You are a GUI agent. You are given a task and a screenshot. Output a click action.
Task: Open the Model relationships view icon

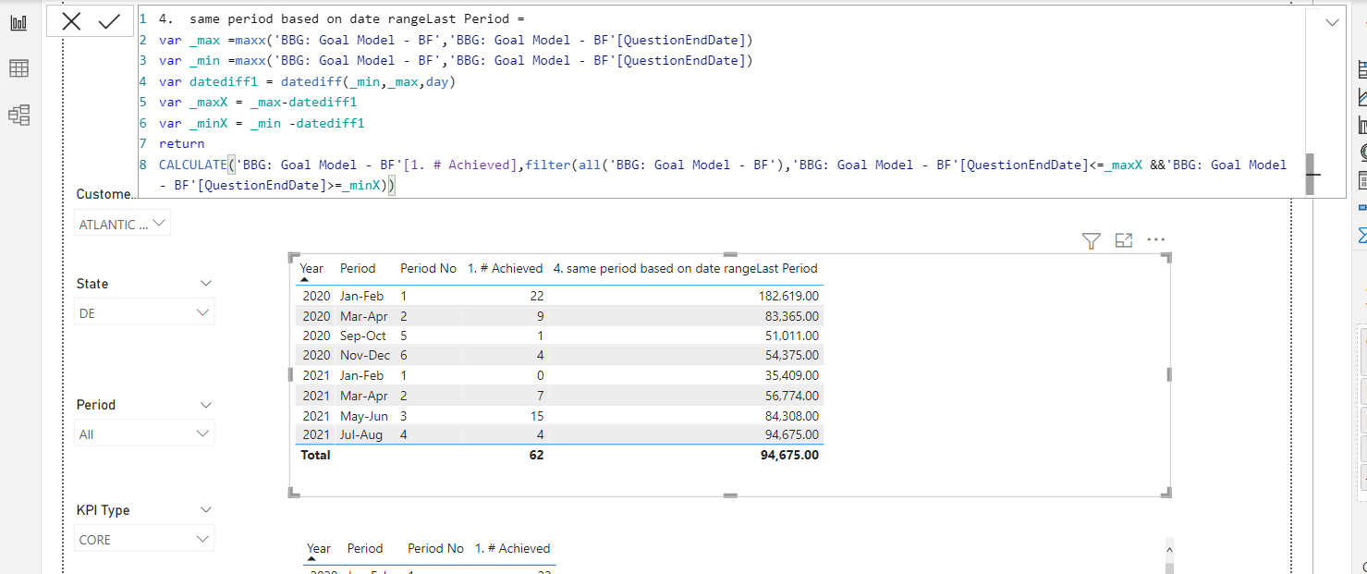pos(18,115)
